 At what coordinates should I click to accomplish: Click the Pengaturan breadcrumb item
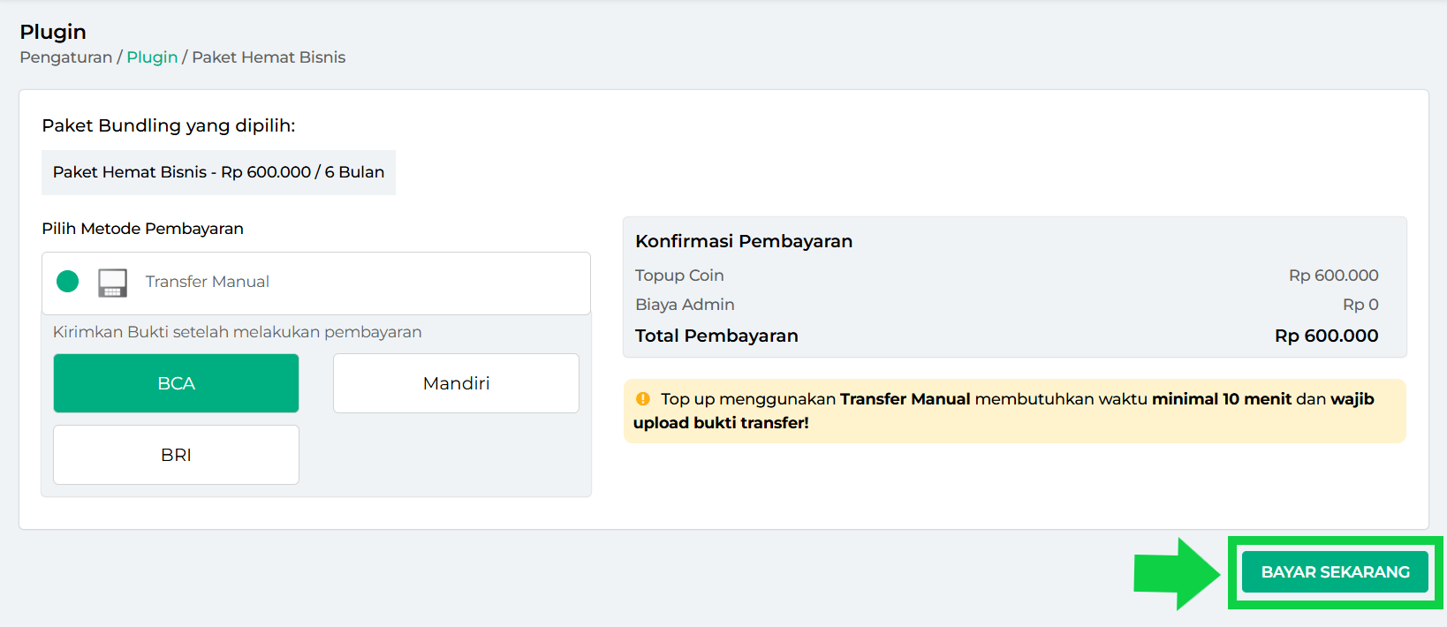point(66,57)
